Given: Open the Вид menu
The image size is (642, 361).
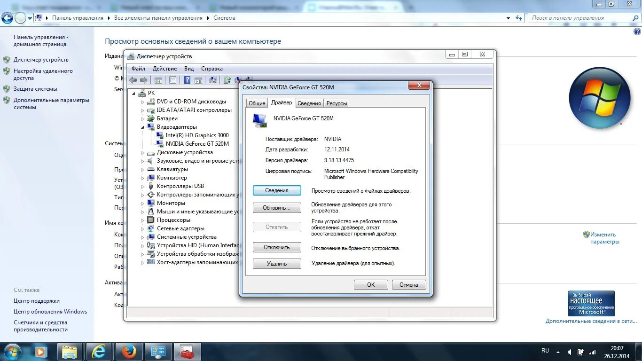Looking at the screenshot, I should tap(189, 69).
